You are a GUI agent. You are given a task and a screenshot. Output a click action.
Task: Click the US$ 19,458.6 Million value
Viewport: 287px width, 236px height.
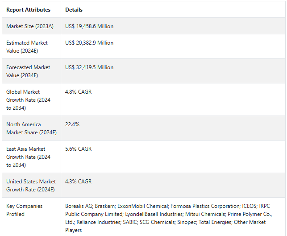pos(89,26)
